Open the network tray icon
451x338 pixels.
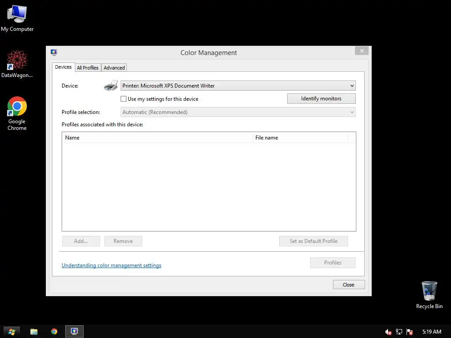click(399, 332)
